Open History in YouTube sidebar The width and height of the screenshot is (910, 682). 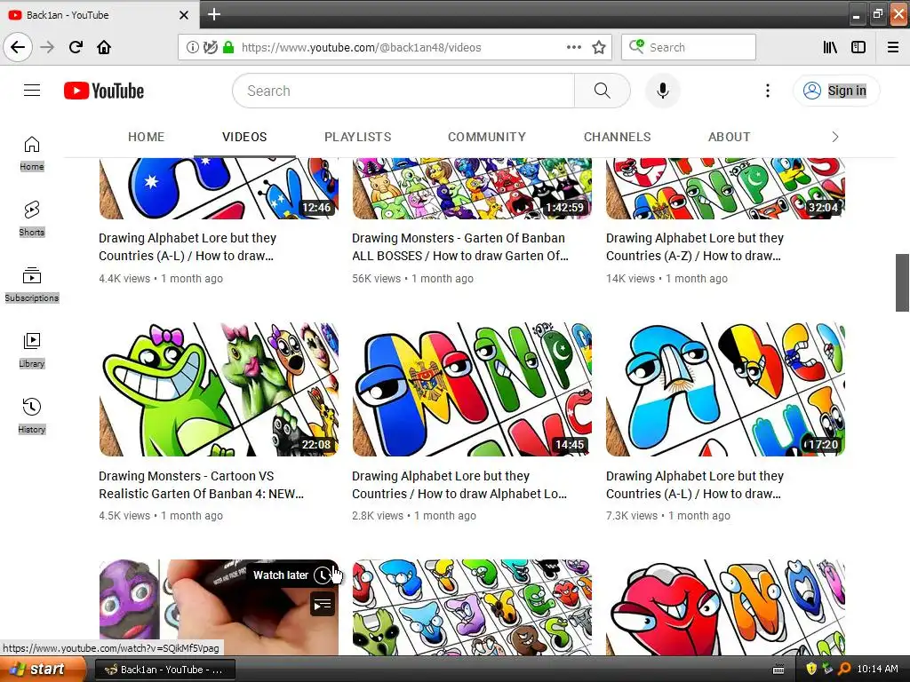click(32, 416)
